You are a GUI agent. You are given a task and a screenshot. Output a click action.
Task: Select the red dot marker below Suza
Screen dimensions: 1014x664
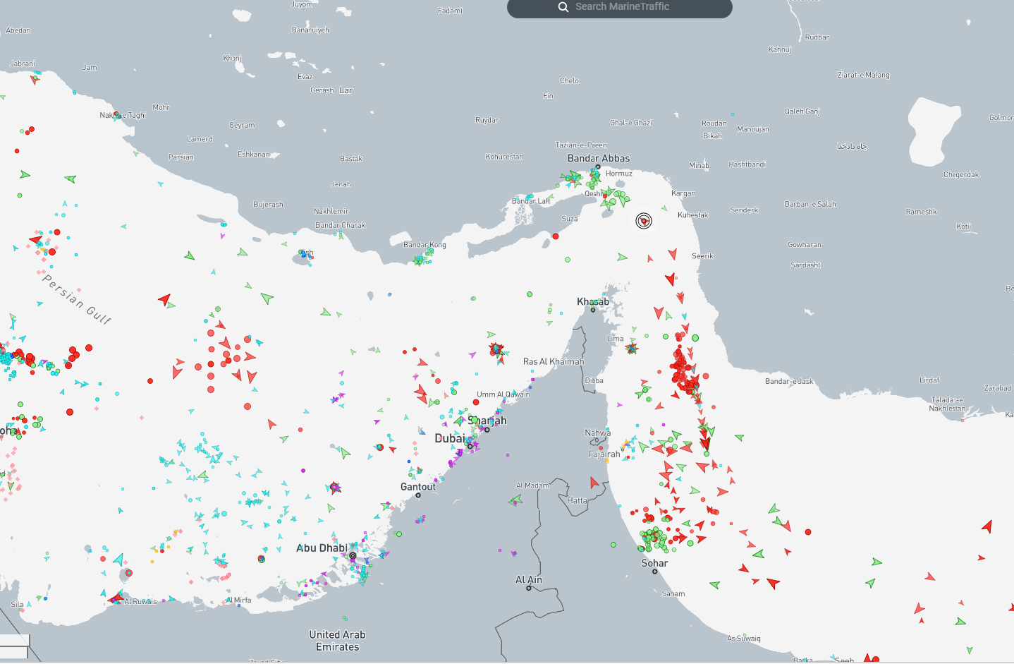click(556, 236)
